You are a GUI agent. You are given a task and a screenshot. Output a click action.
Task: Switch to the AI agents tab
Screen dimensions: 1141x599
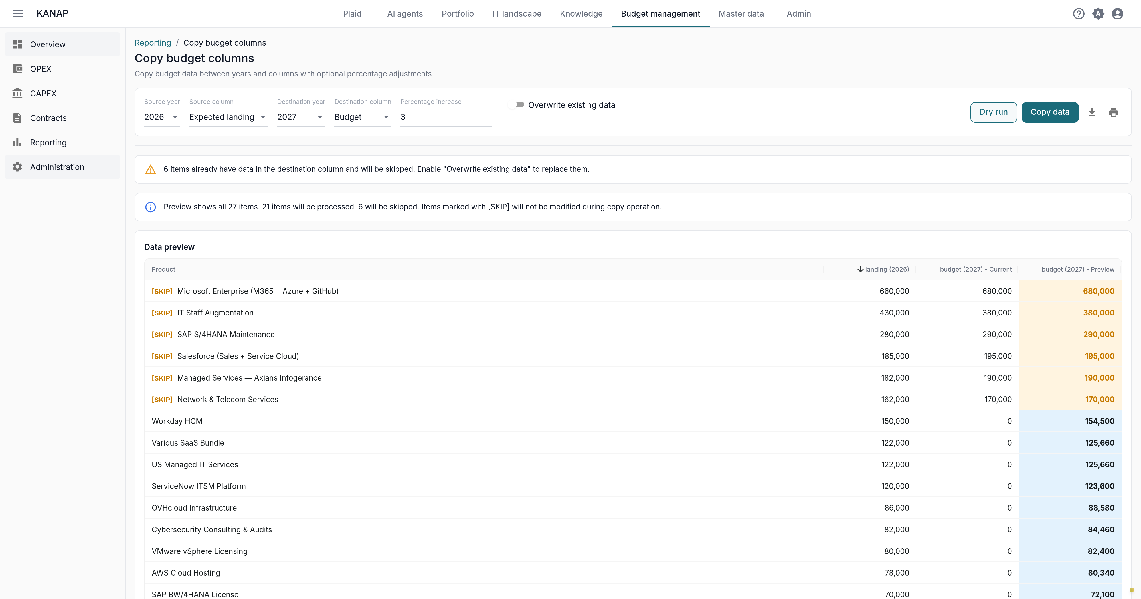point(405,14)
